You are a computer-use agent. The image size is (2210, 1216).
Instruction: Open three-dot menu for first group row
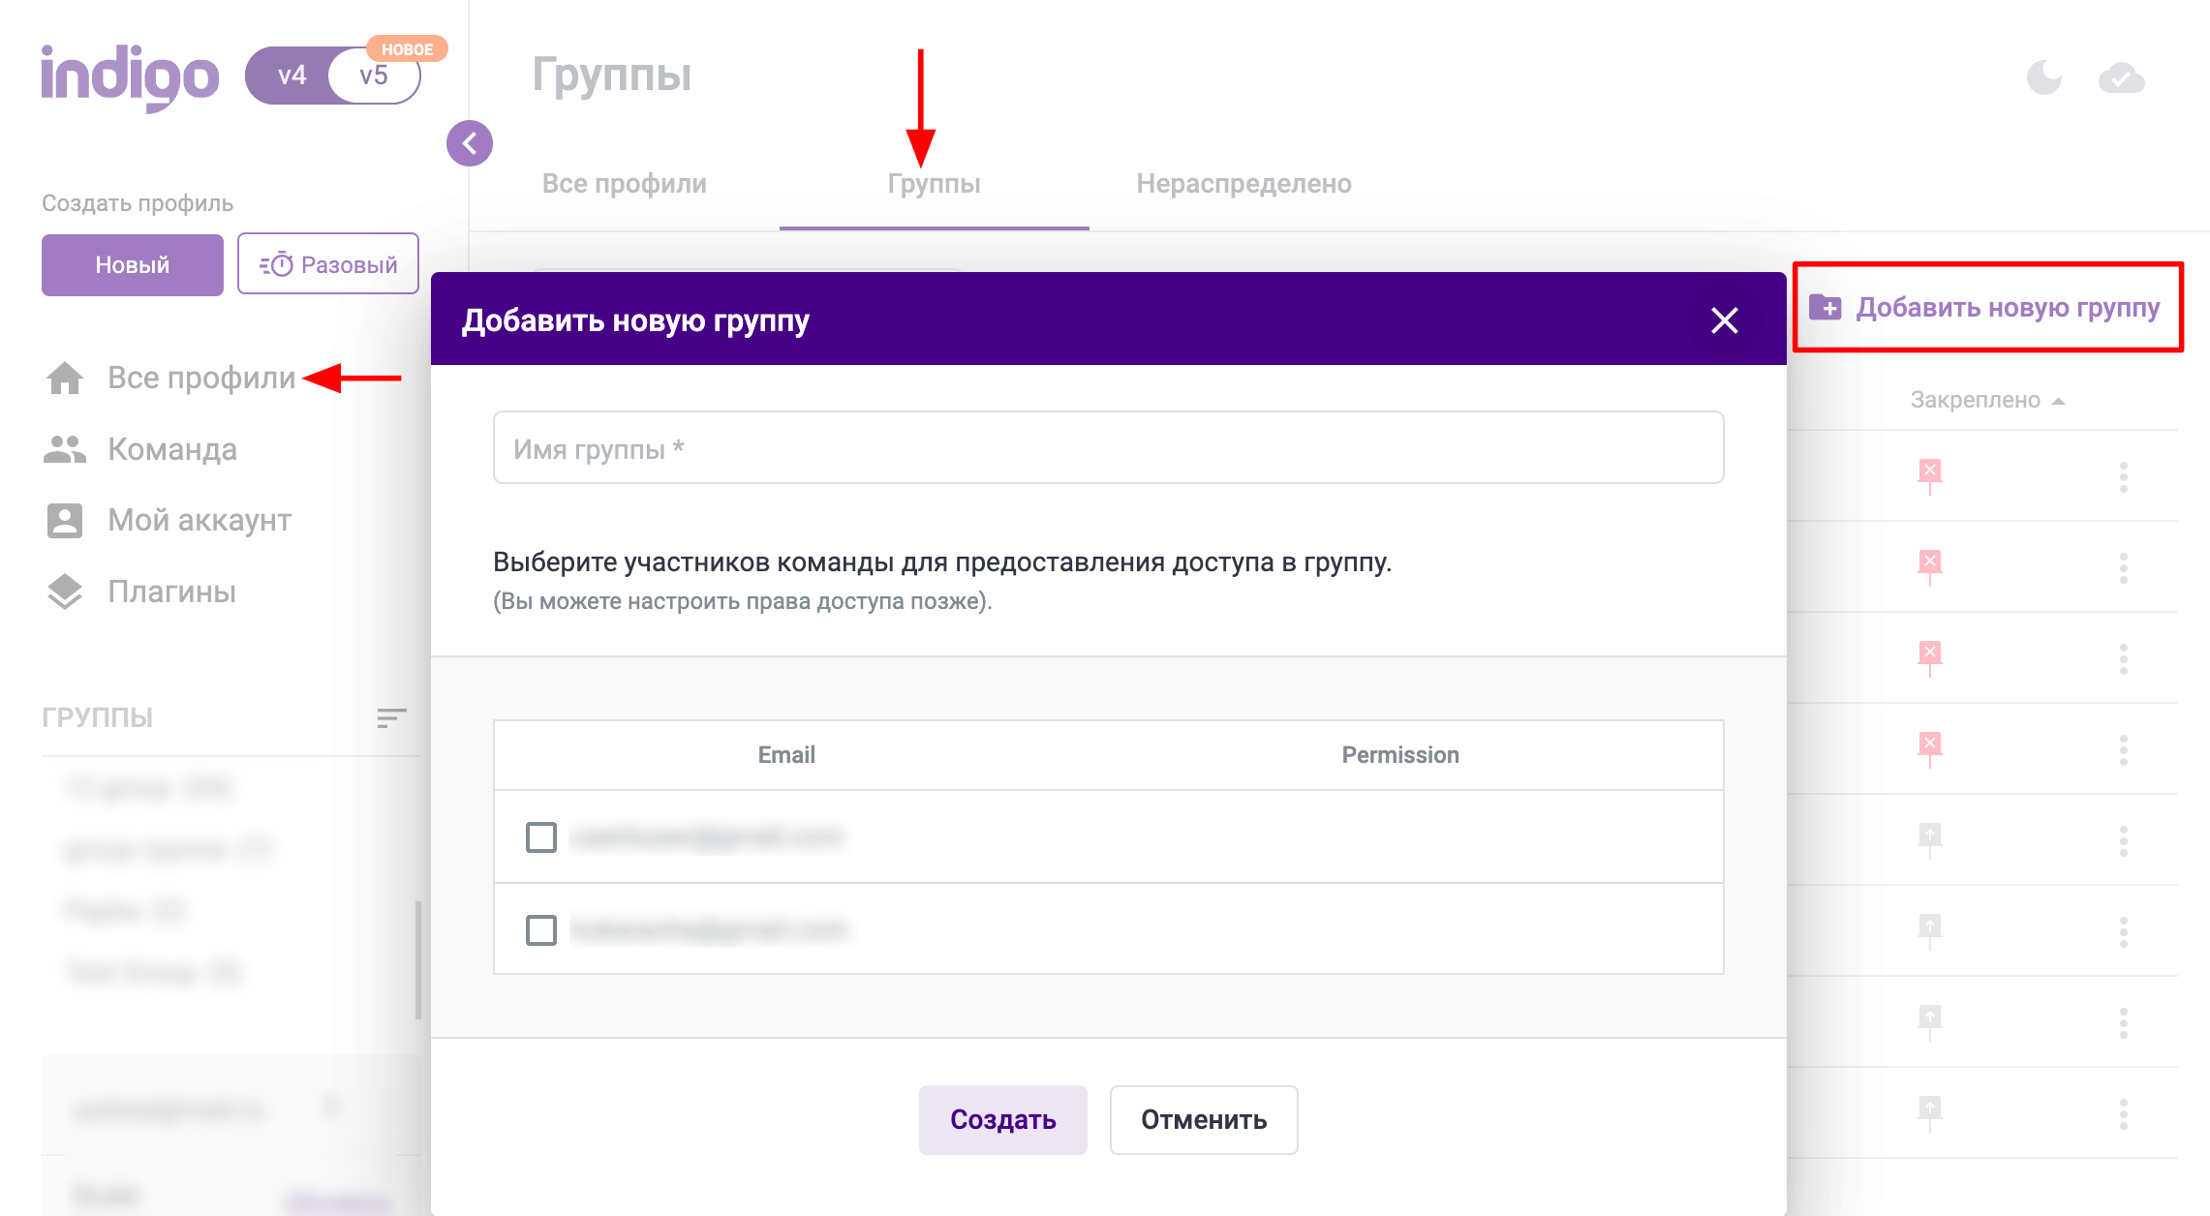pos(2123,476)
